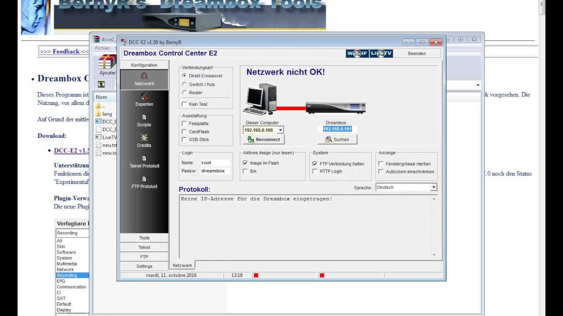Select Skin in the plugin category list

(x=61, y=247)
